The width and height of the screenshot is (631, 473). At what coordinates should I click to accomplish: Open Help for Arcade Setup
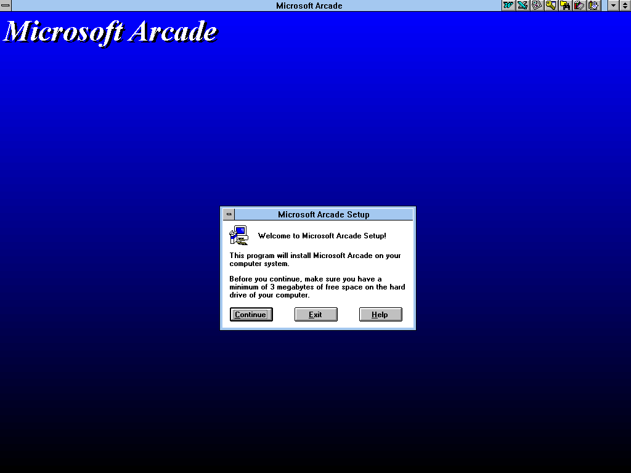(x=380, y=315)
